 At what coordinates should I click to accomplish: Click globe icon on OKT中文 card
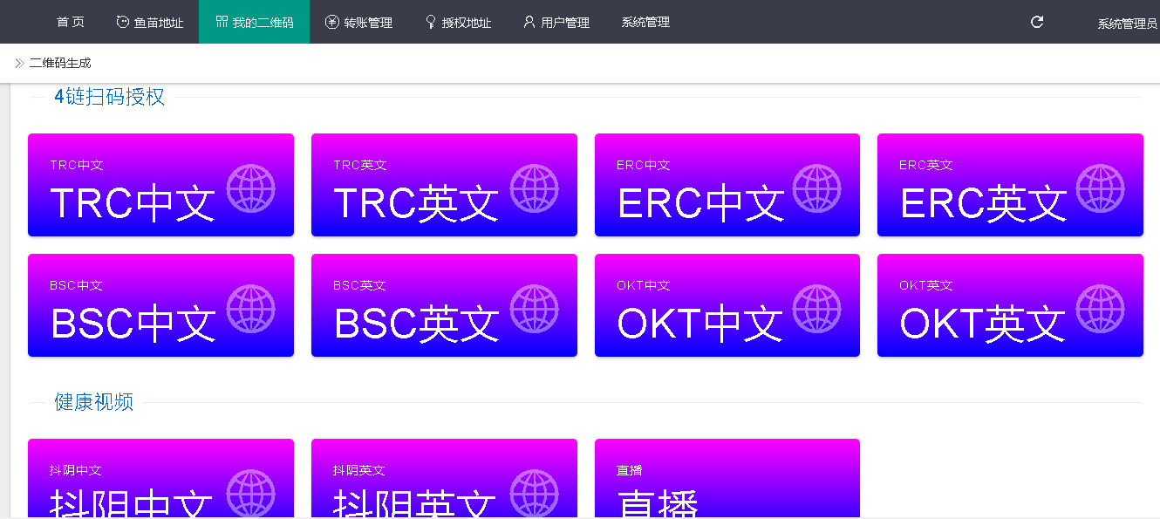pos(817,309)
